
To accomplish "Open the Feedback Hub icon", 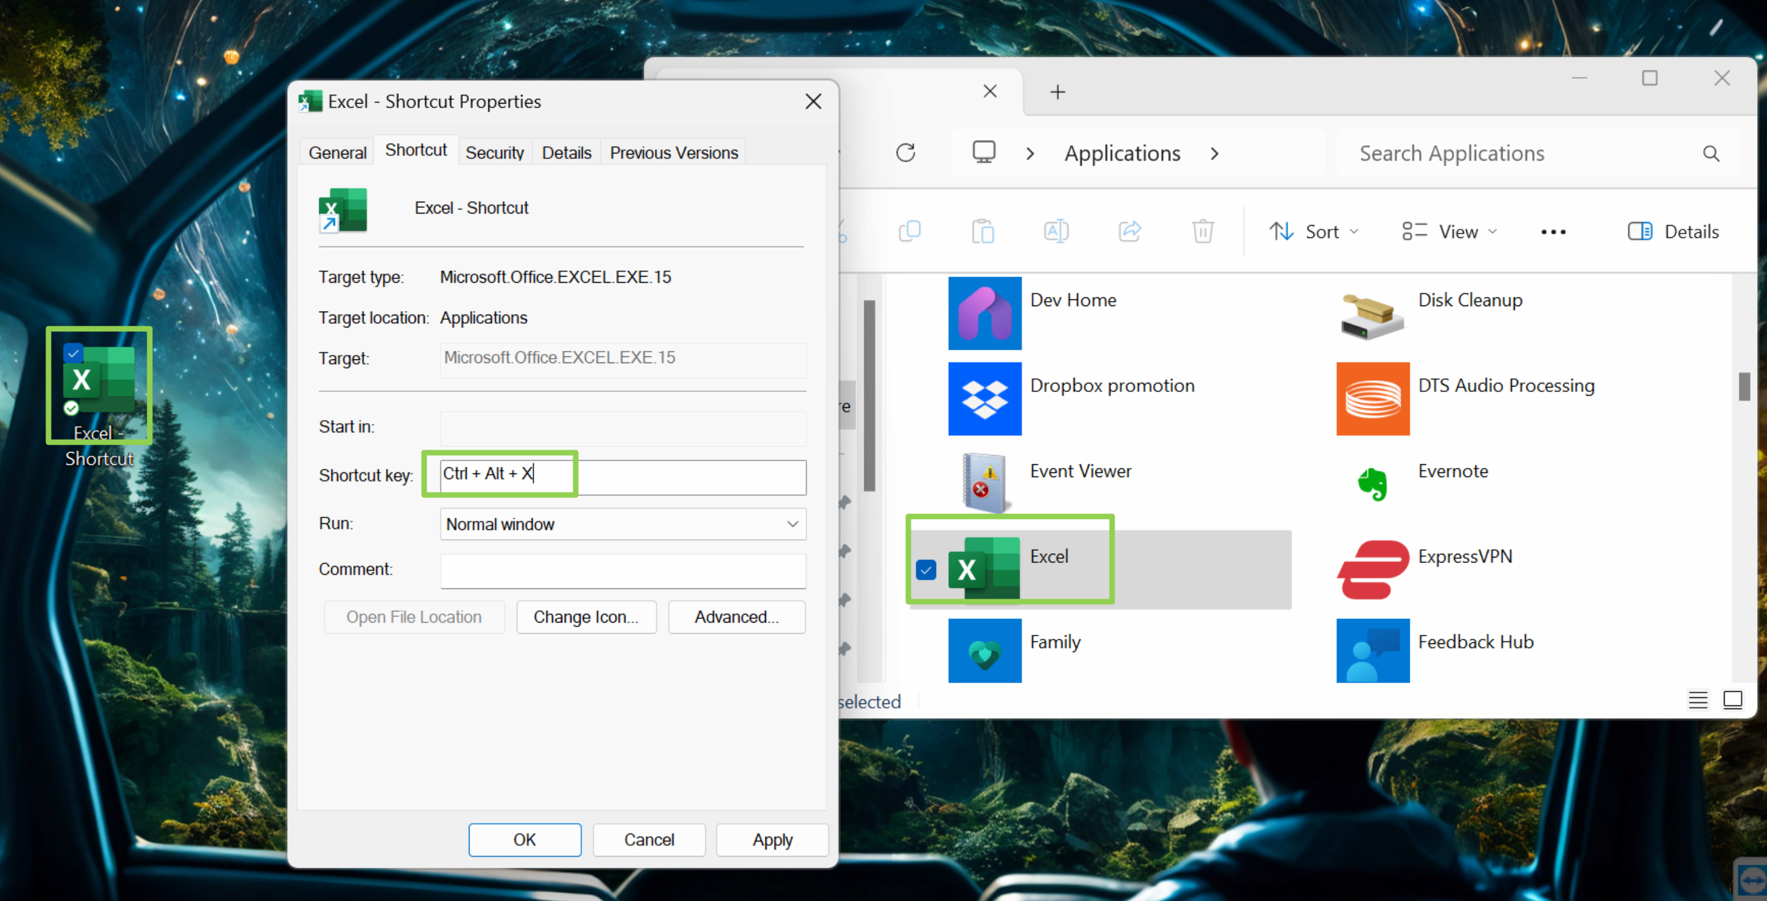I will coord(1372,650).
